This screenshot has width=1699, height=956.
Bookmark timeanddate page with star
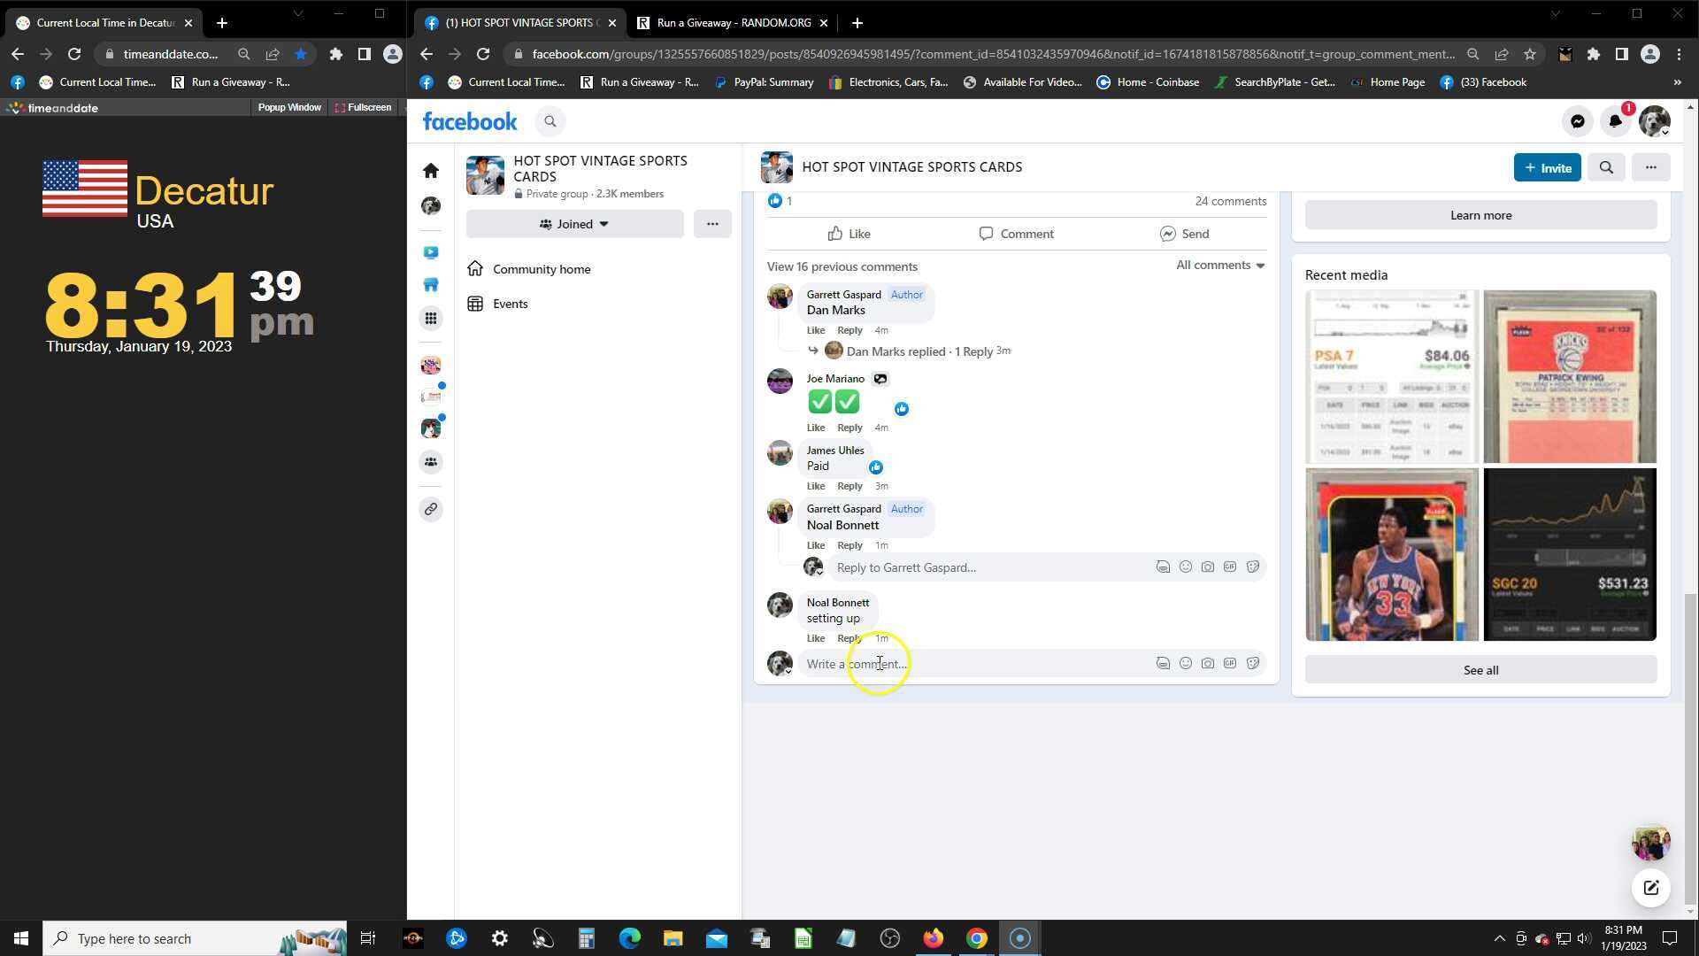pos(301,54)
